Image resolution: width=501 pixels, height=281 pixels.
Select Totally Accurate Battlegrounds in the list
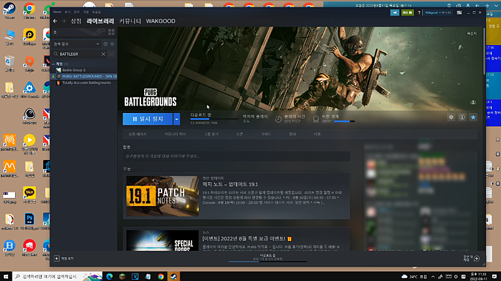(86, 82)
